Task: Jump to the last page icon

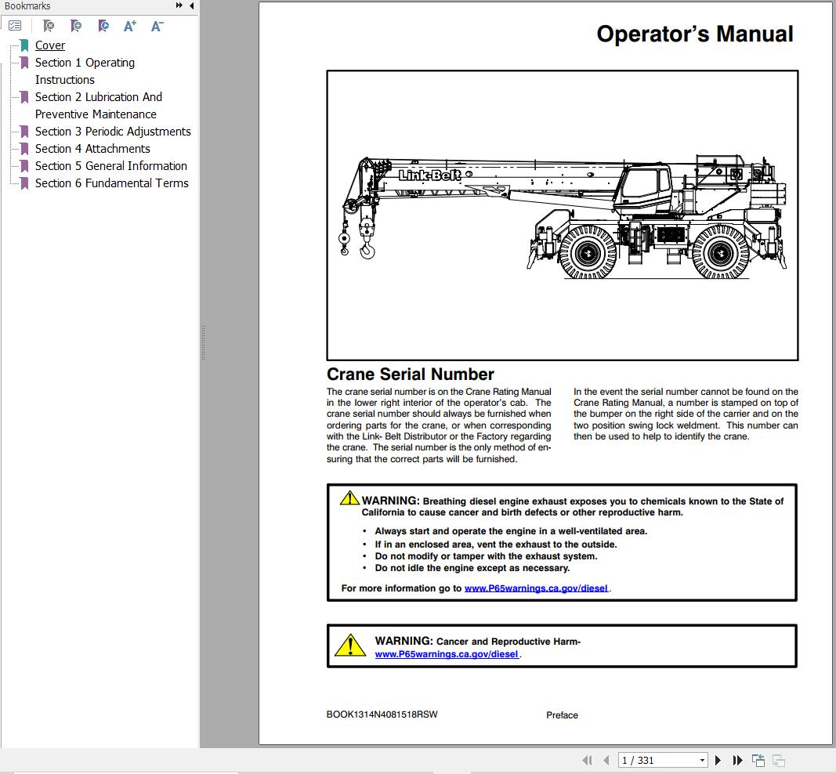Action: [737, 760]
